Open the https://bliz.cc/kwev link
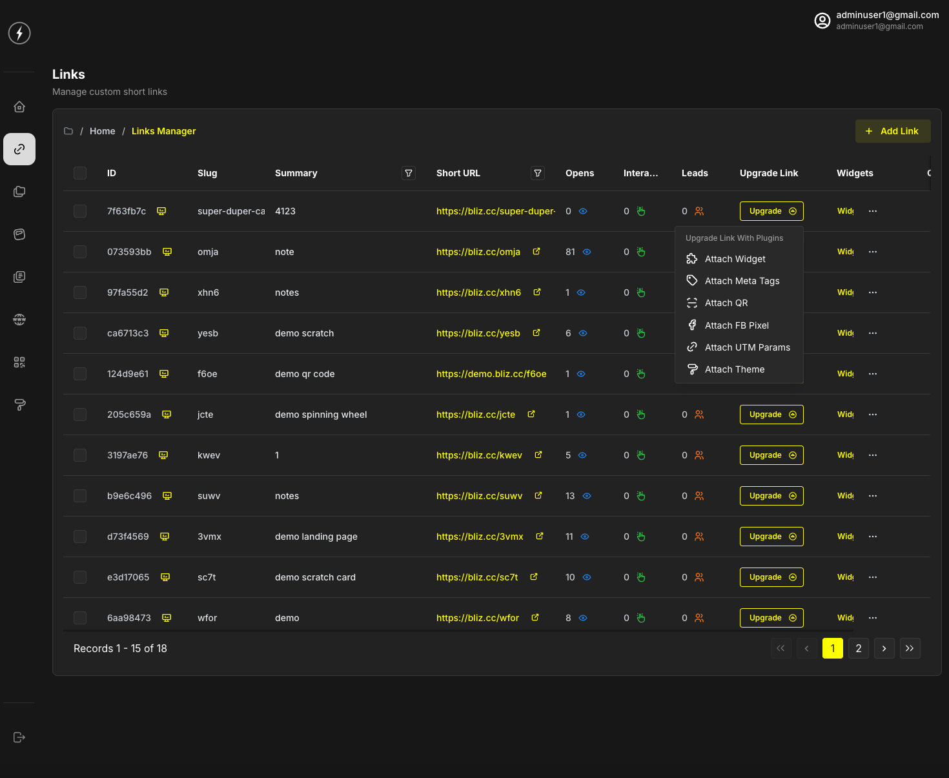The image size is (949, 778). coord(479,455)
